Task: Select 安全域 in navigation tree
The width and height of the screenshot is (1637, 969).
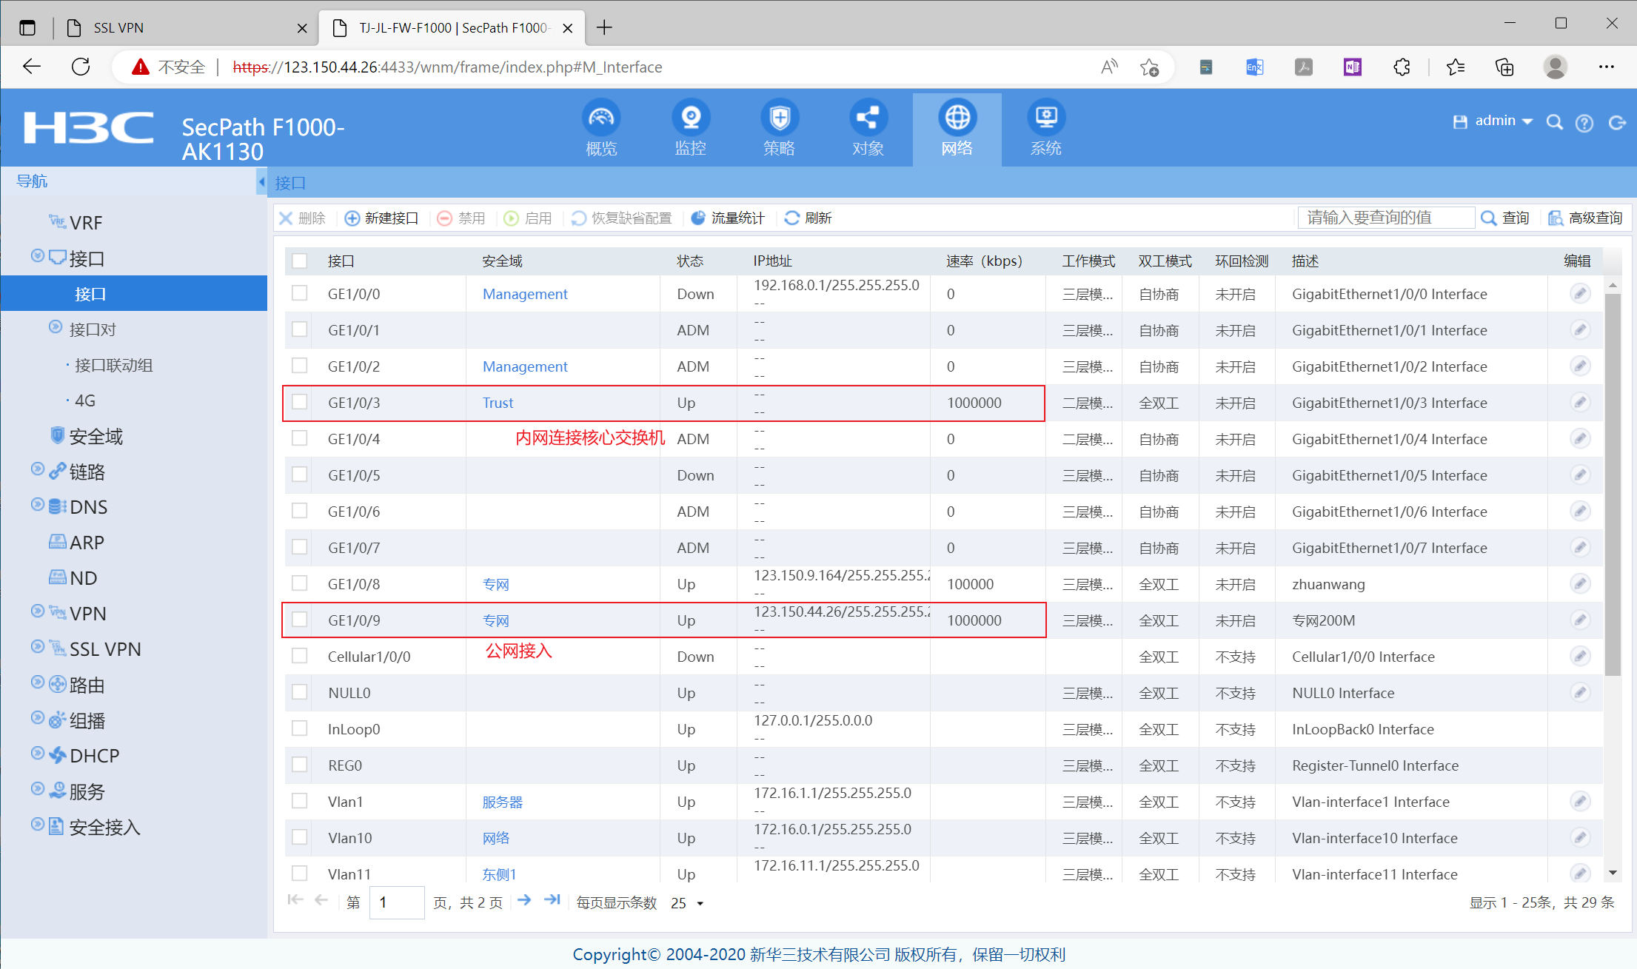Action: (96, 437)
